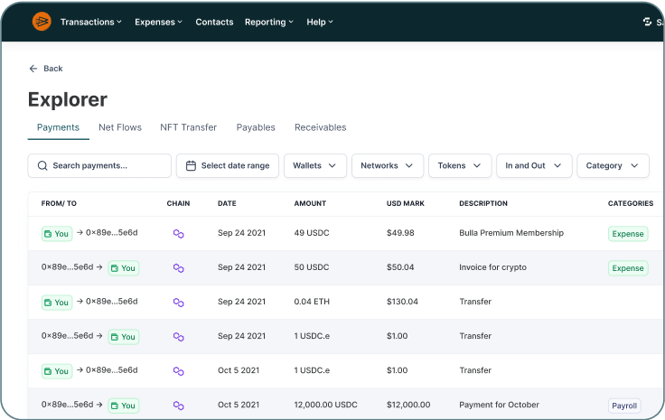This screenshot has width=665, height=420.
Task: Click chain icon in Invoice for crypto row
Action: coord(179,268)
